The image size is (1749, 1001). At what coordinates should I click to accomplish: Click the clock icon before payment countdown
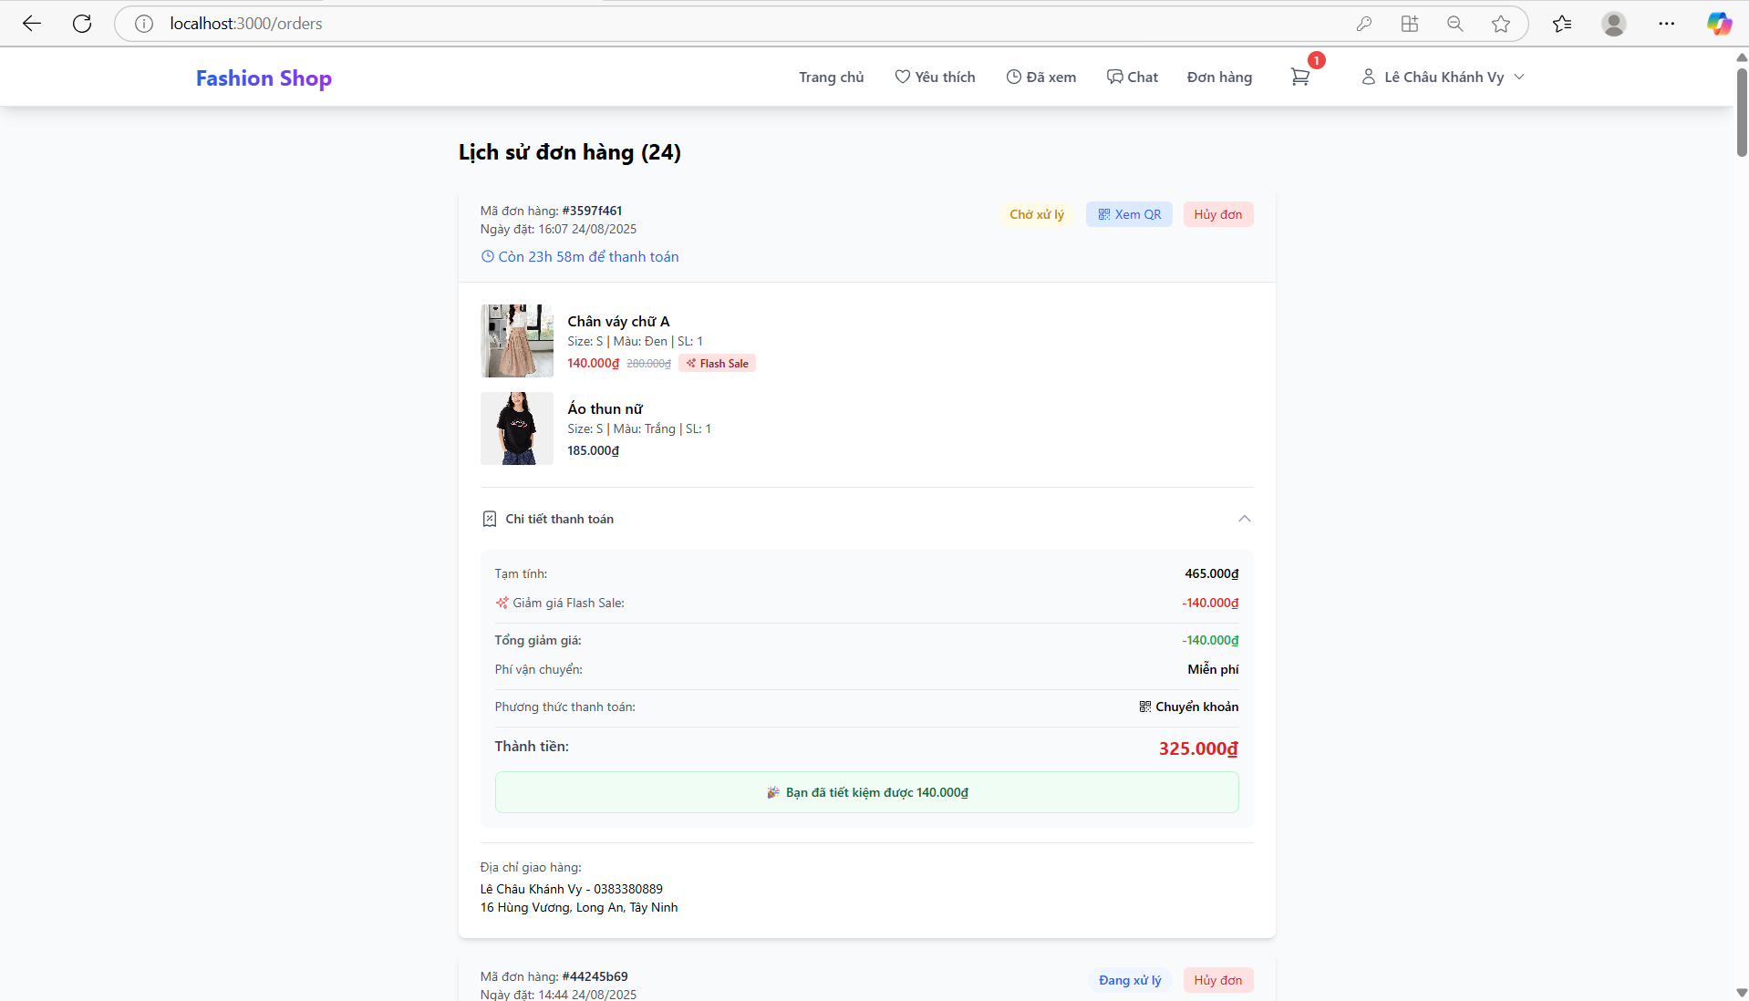tap(488, 256)
